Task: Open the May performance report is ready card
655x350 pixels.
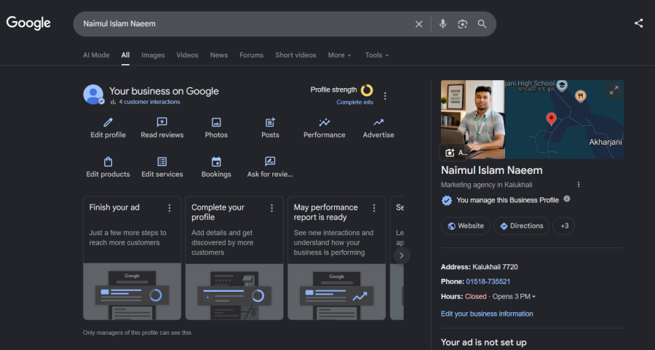Action: pos(337,258)
